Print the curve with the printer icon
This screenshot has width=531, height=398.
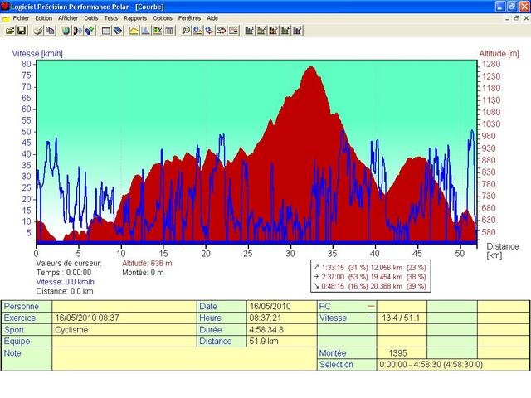(38, 31)
